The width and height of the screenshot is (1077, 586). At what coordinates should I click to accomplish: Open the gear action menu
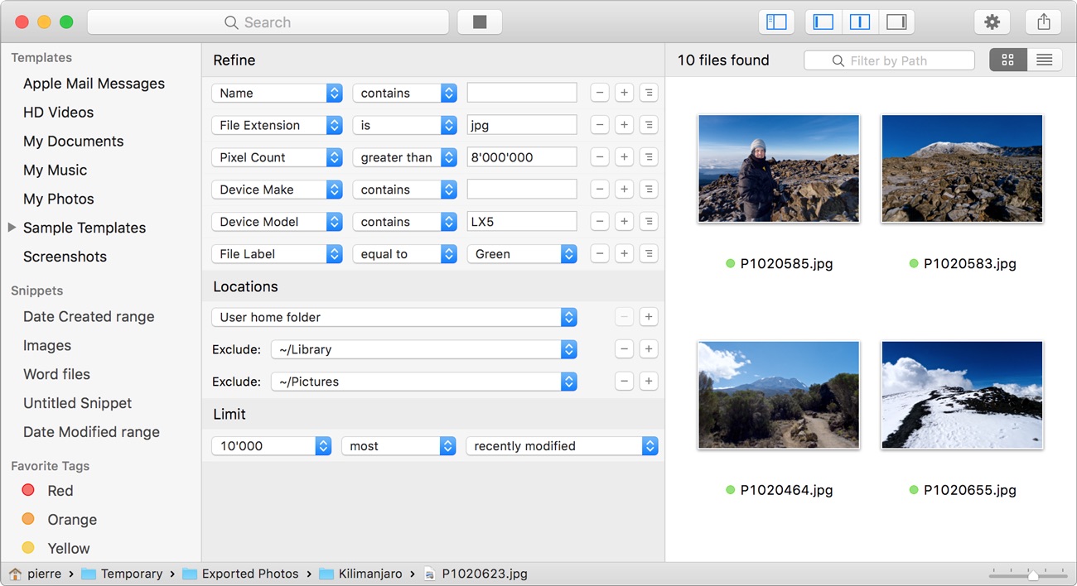(x=992, y=22)
